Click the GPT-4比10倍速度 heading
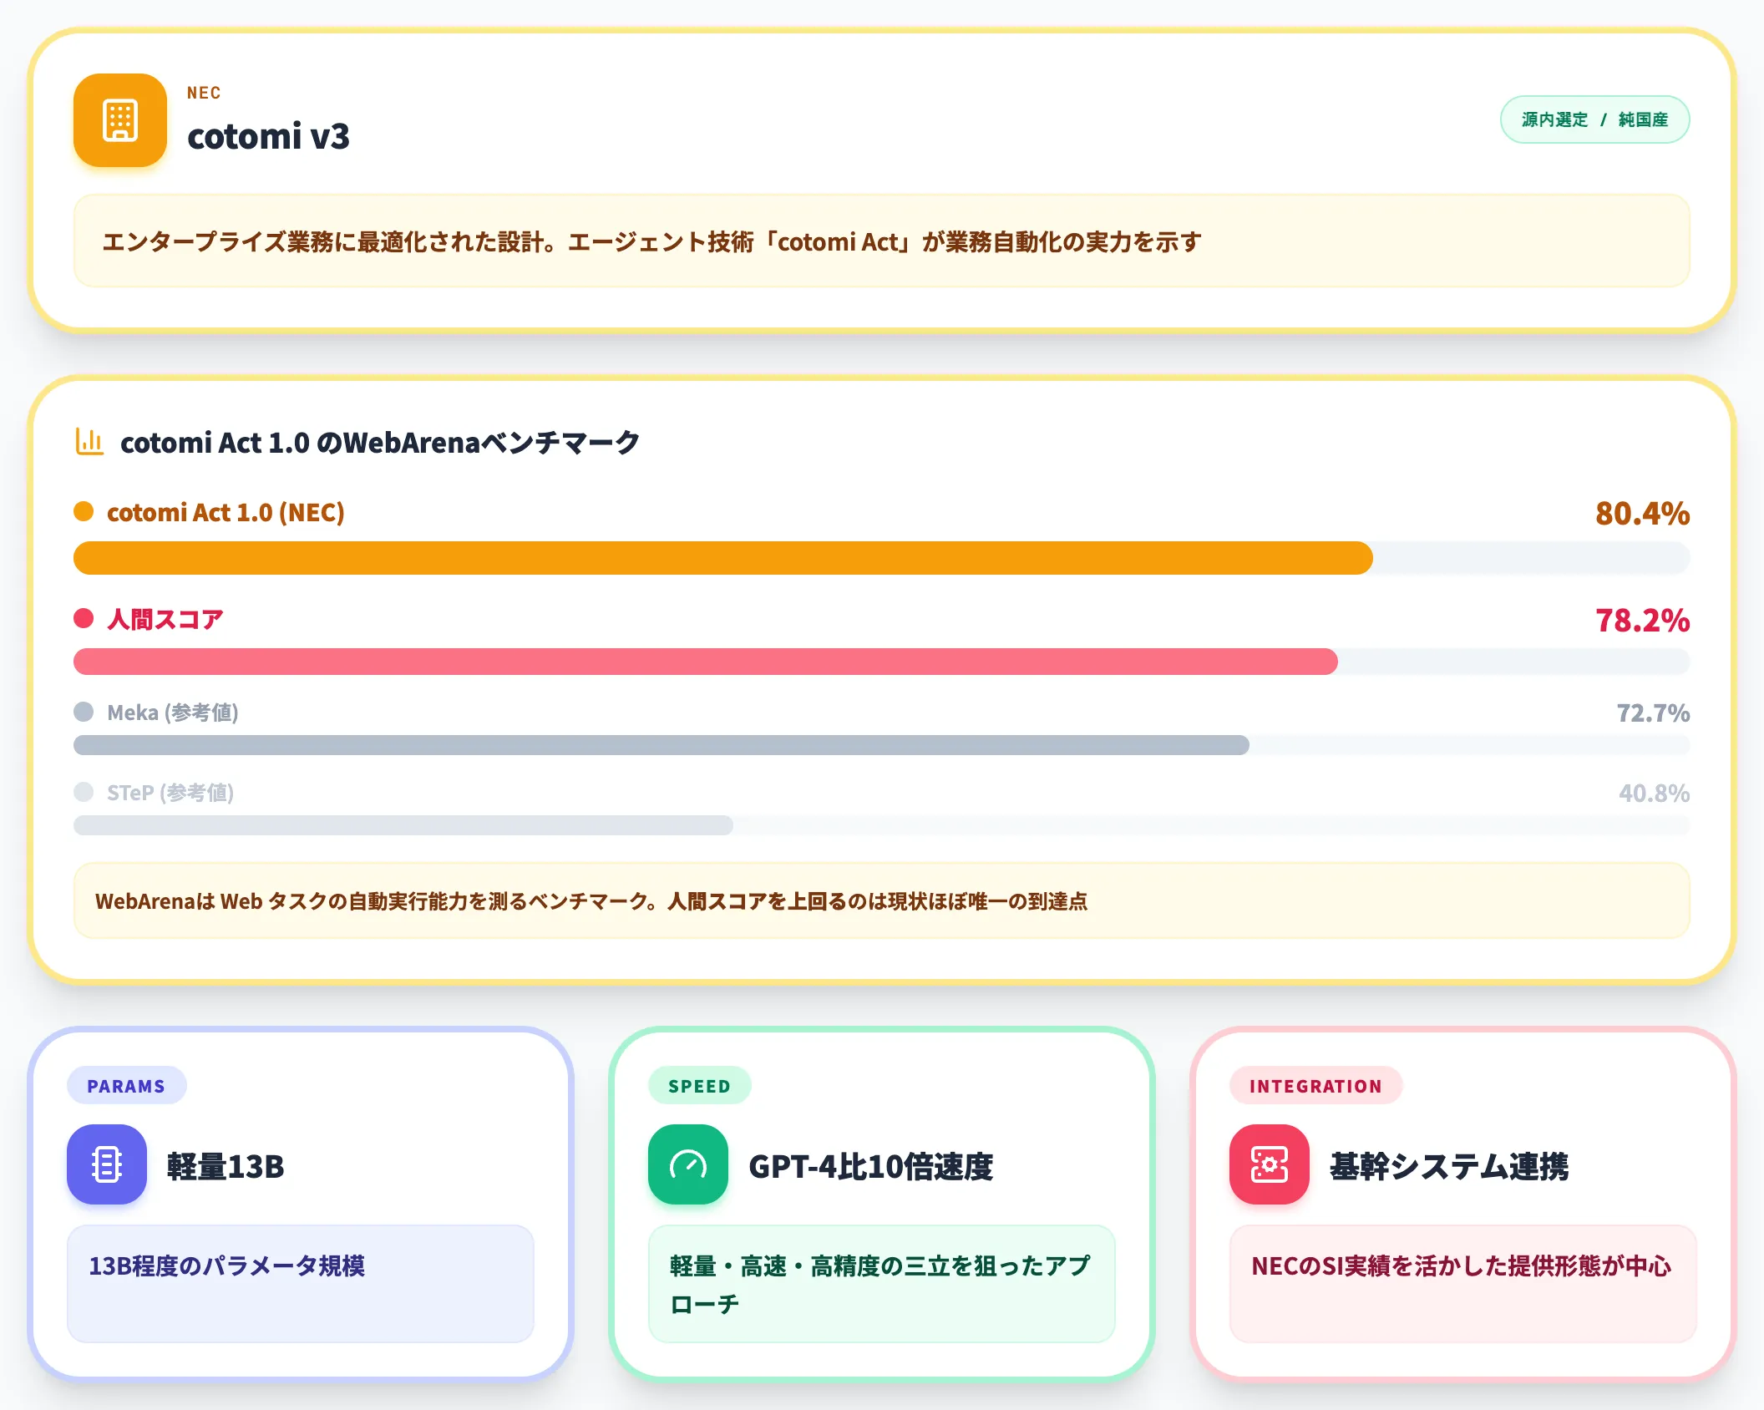The height and width of the screenshot is (1410, 1764). pos(871,1166)
